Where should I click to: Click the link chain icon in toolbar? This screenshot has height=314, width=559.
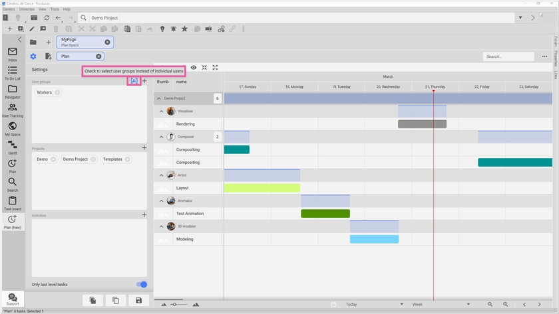[x=222, y=29]
